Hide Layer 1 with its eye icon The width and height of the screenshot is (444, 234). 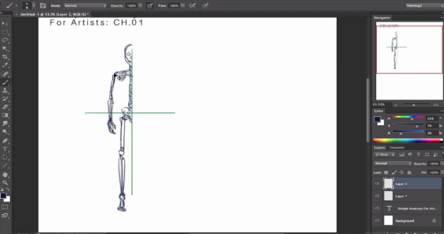point(377,196)
